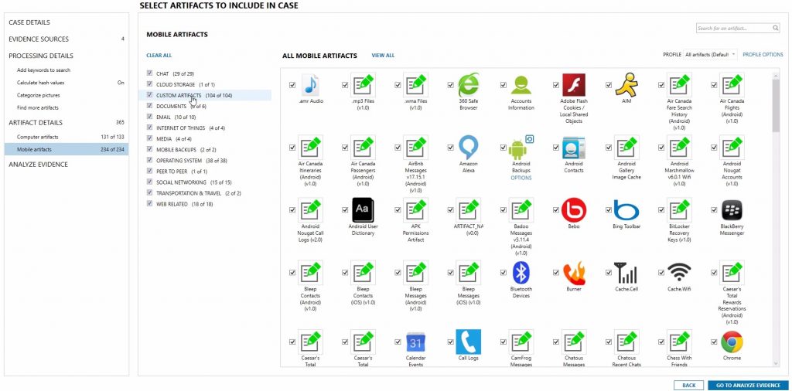Select the 360 Safe Browser icon
Screen dimensions: 792x391
[469, 85]
